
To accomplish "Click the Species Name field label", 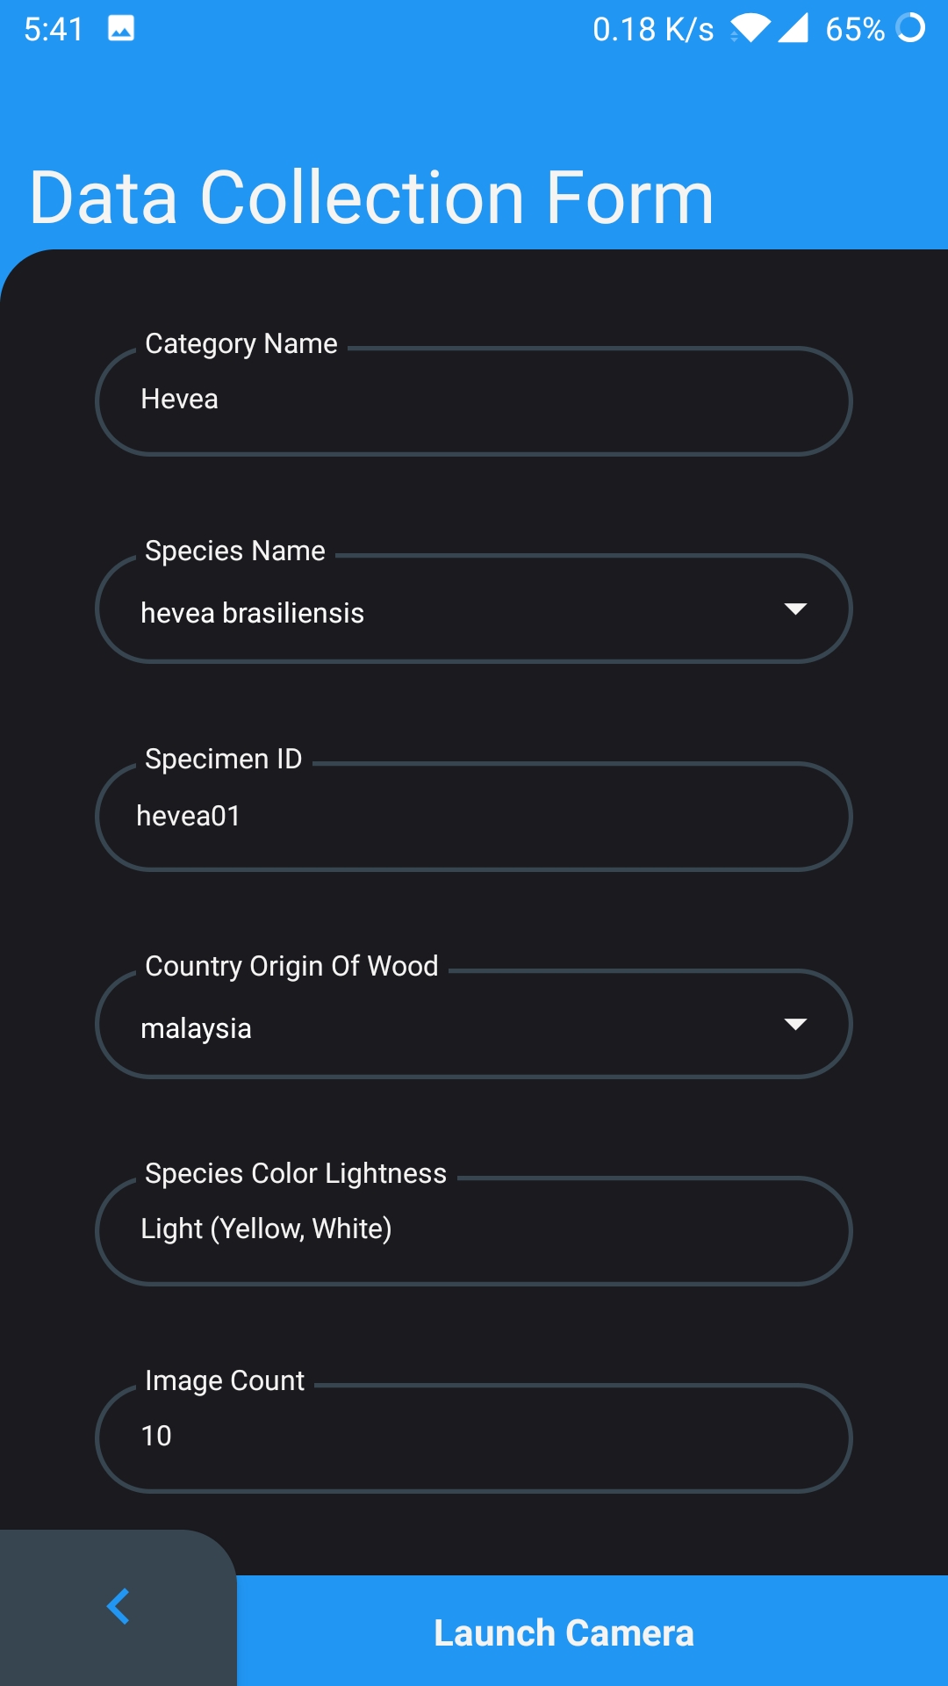I will 235,551.
